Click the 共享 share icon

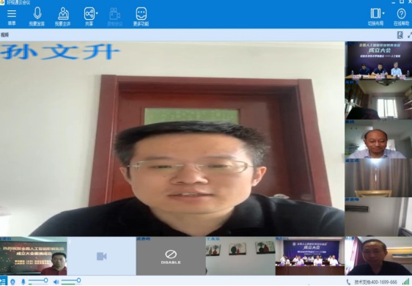point(89,14)
